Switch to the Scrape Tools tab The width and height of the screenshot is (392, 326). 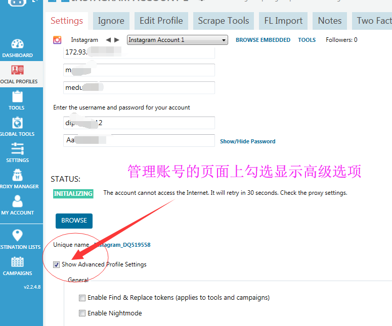point(224,21)
